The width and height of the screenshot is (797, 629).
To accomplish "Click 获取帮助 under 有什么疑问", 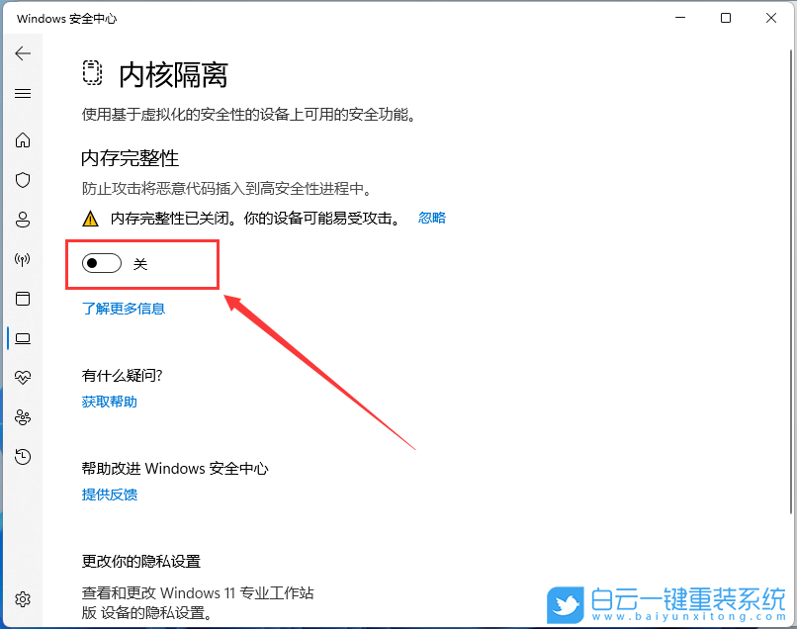I will pos(109,401).
